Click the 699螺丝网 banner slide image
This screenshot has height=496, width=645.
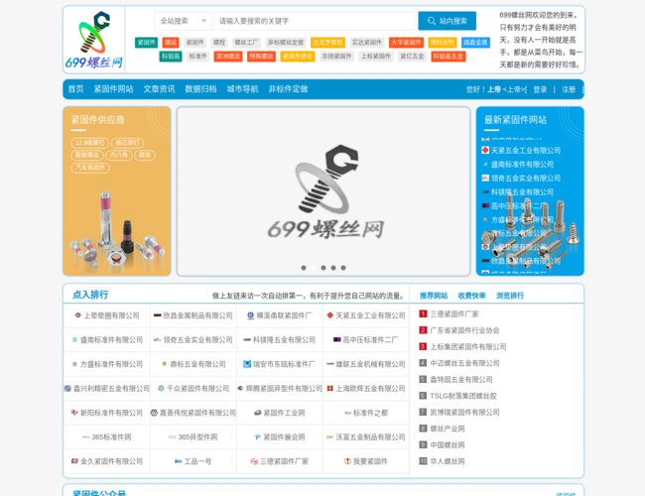(x=323, y=191)
